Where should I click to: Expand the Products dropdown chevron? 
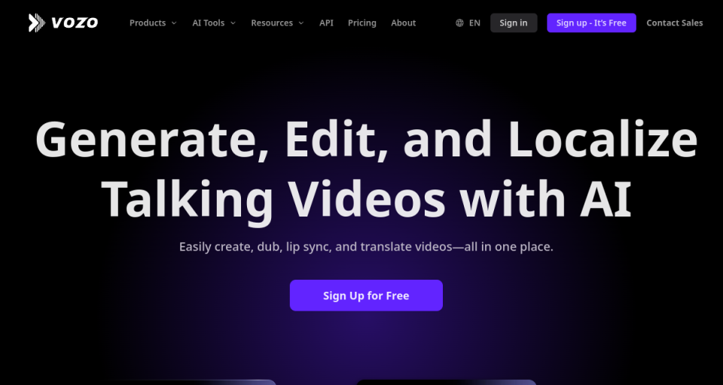coord(174,23)
